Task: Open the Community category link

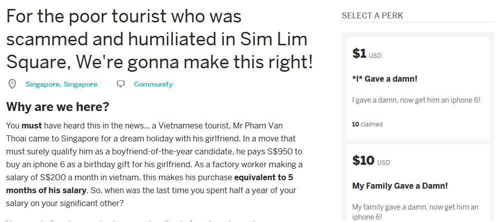Action: (153, 85)
